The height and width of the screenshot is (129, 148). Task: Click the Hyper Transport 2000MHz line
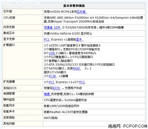(x=74, y=22)
